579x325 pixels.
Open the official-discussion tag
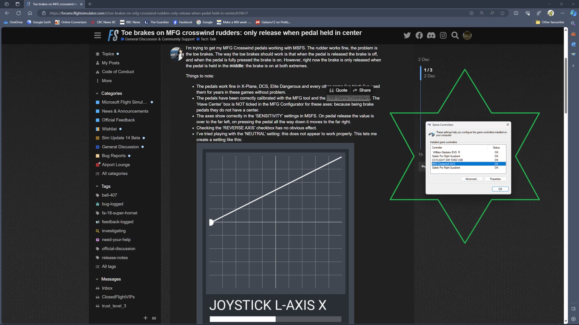[118, 249]
